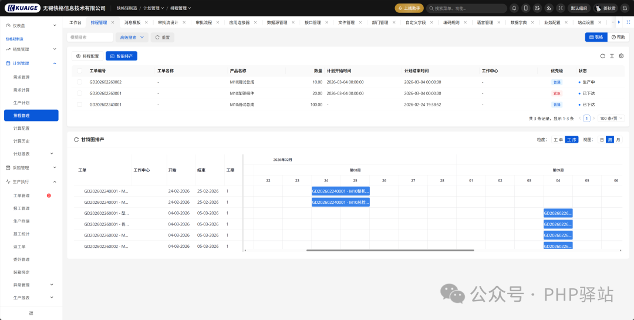This screenshot has height=320, width=634.
Task: Click the 表格 view button
Action: click(x=596, y=37)
